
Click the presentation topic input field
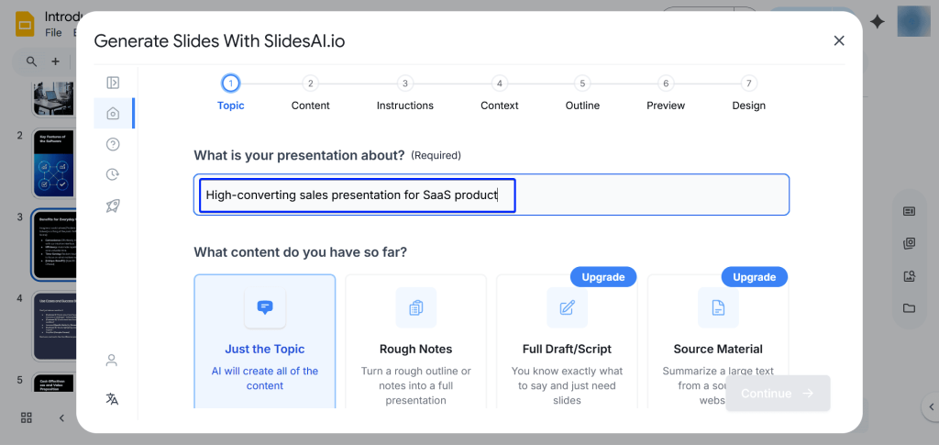pos(491,195)
